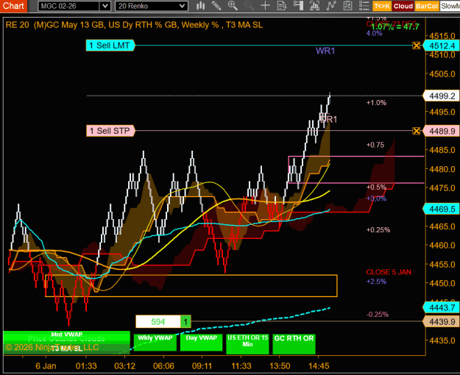Click the zoom in magnifier icon
Viewport: 460px width, 375px height.
pyautogui.click(x=233, y=6)
